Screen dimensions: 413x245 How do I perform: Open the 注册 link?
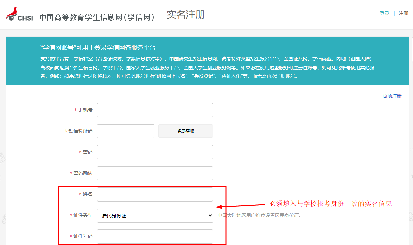[403, 13]
